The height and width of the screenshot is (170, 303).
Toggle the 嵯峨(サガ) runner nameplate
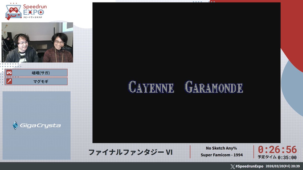pos(36,73)
